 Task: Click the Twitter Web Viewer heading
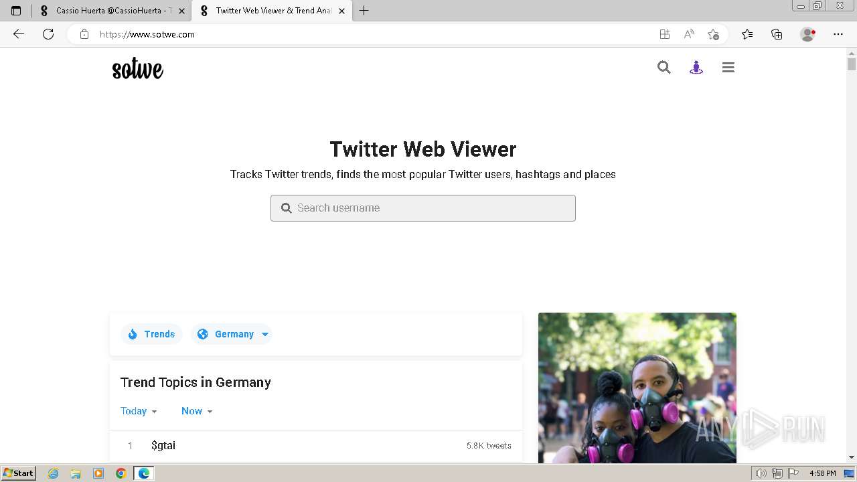point(423,149)
